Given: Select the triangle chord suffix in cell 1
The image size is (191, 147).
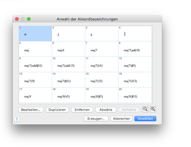Looking at the screenshot, I should (x=35, y=33).
